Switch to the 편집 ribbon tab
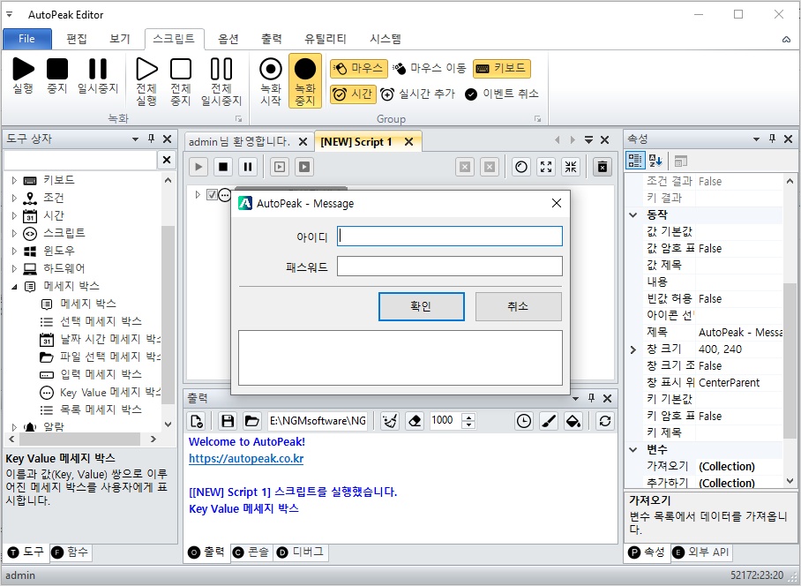The image size is (801, 586). [x=77, y=39]
